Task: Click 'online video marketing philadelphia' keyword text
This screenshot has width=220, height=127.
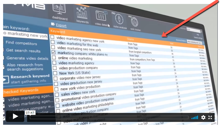Action: [x=88, y=107]
